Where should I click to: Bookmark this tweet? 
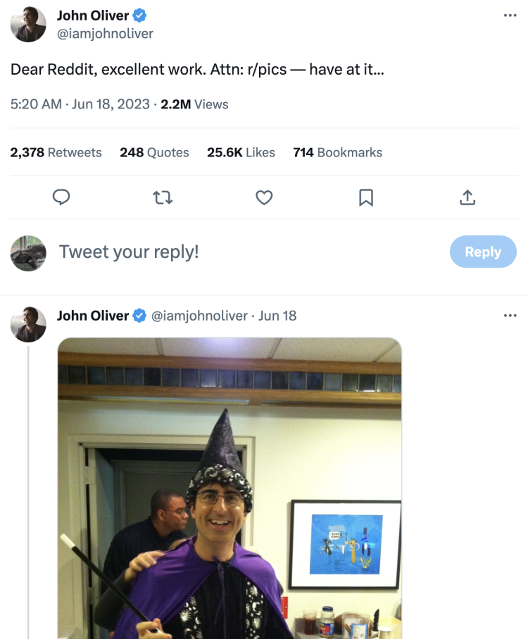coord(366,198)
